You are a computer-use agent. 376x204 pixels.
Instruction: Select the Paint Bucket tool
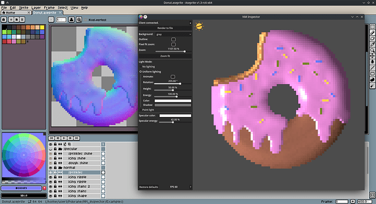click(x=372, y=61)
